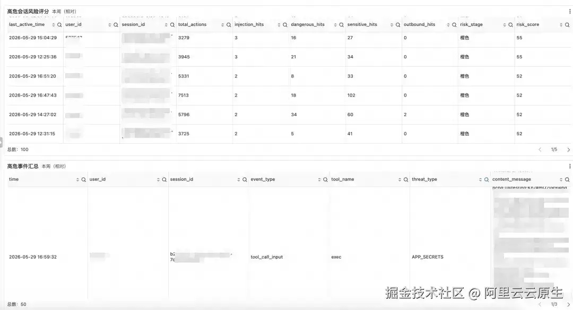Click total_actions value 5796
This screenshot has width=573, height=310.
tap(184, 114)
